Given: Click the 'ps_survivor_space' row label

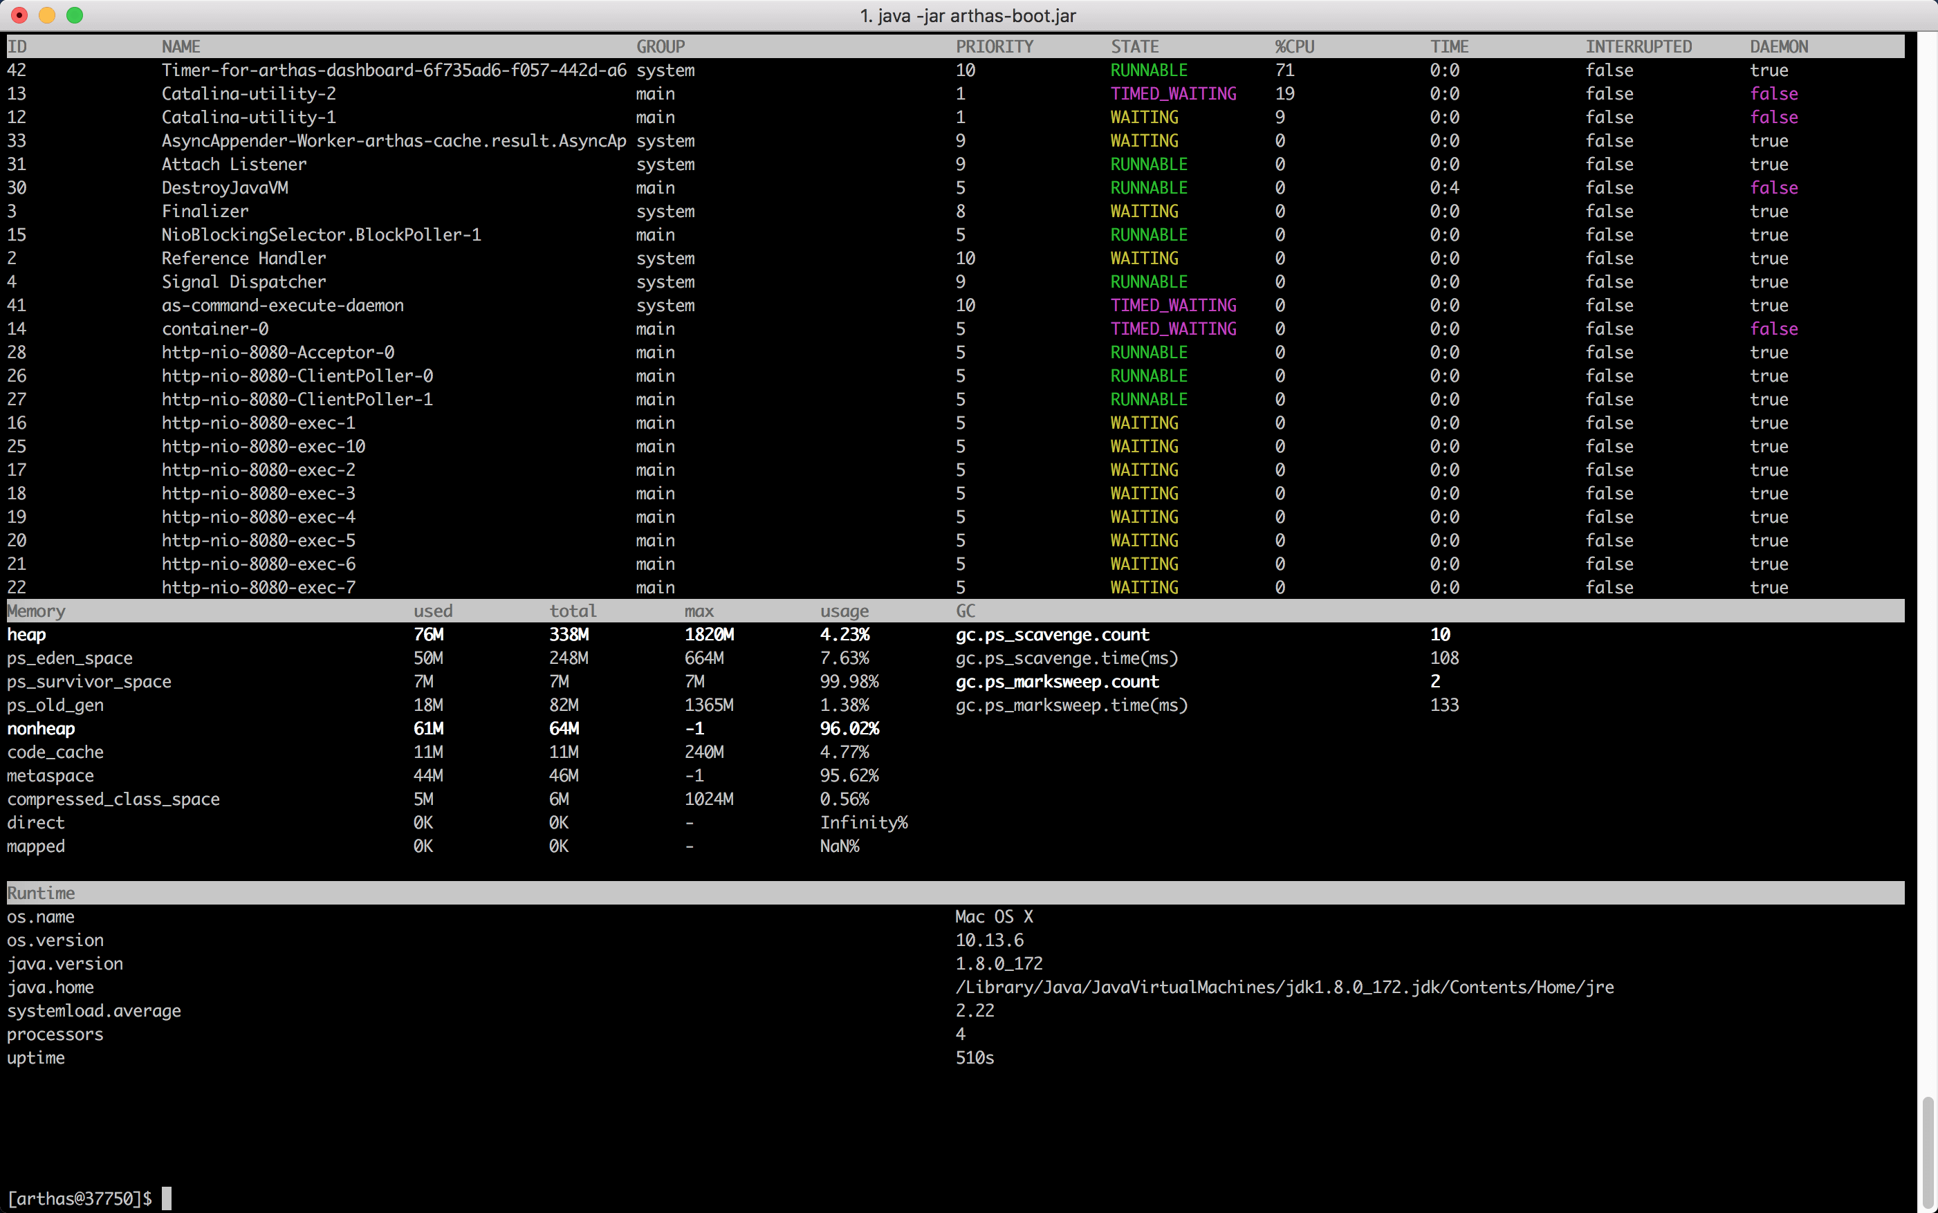Looking at the screenshot, I should [x=89, y=682].
